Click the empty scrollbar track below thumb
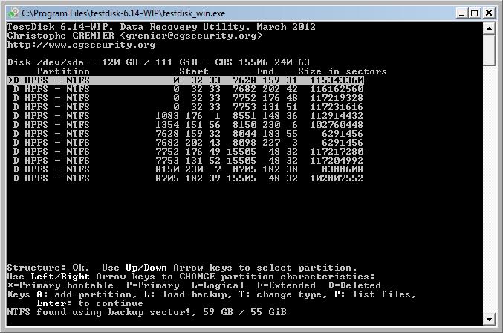Screen dimensions: 503x333 [x=489, y=190]
